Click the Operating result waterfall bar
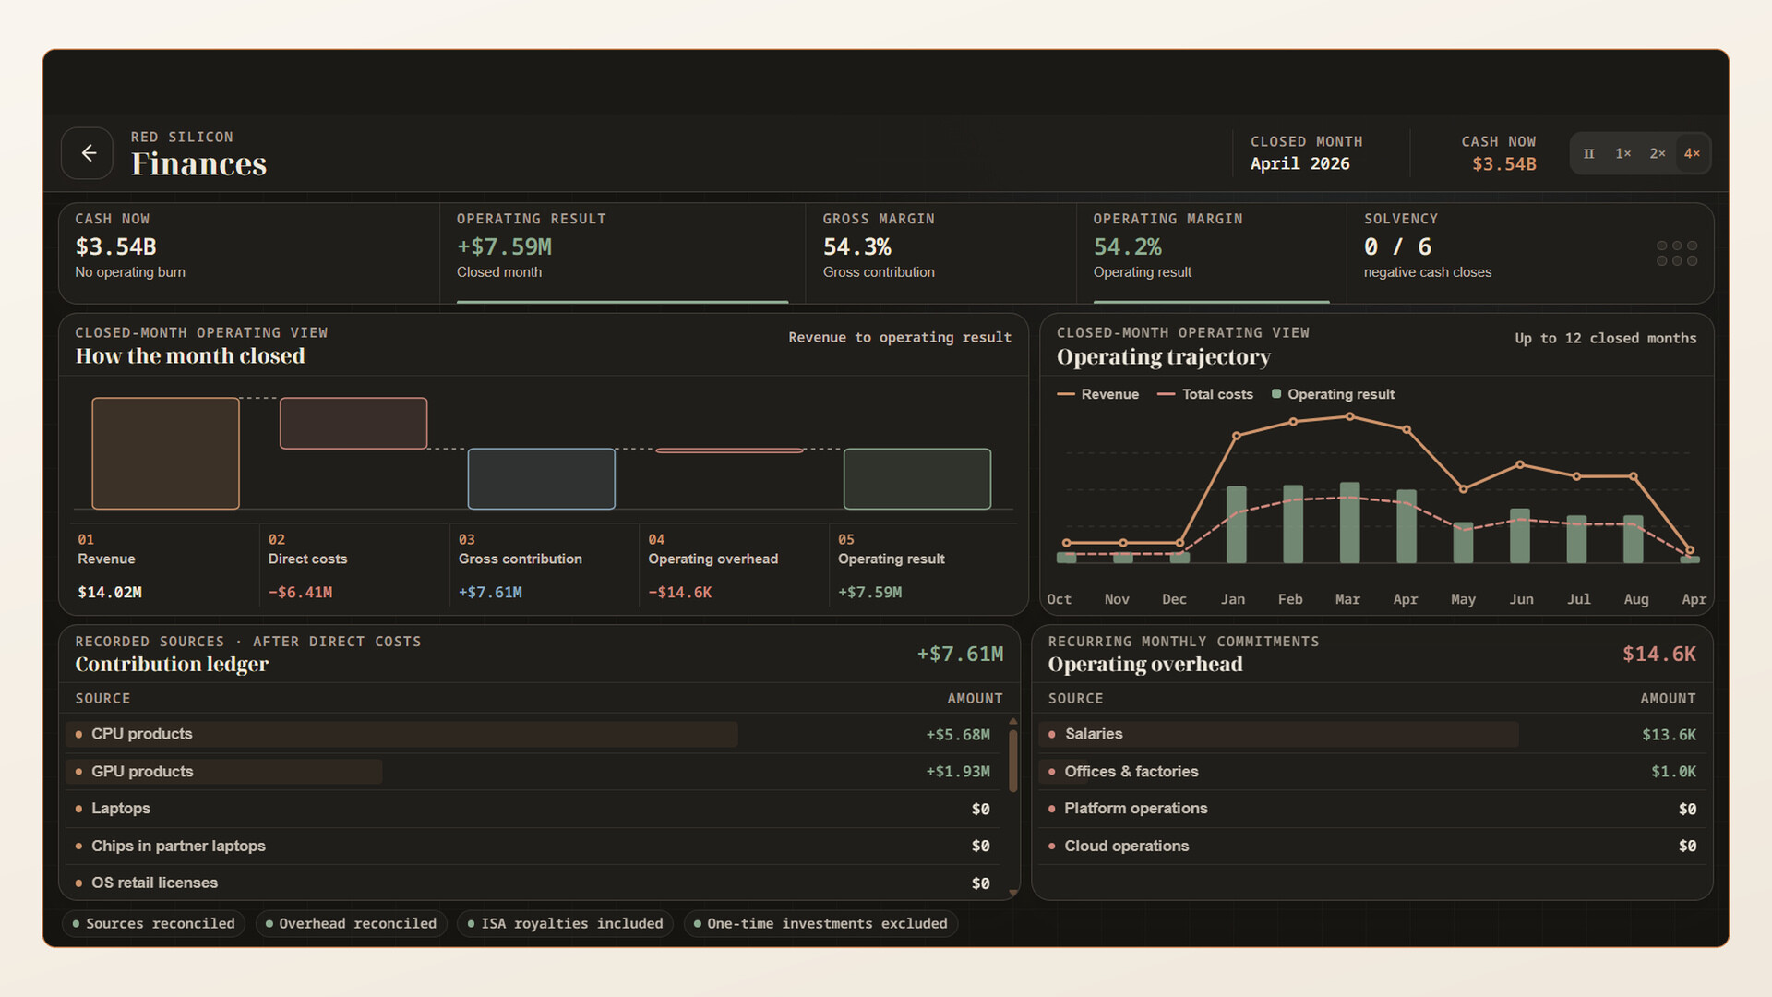1772x997 pixels. tap(917, 478)
